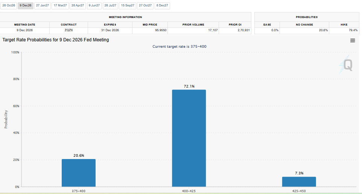Click the Probability y-axis title
Screen dimensions: 362x194
(x=6, y=119)
